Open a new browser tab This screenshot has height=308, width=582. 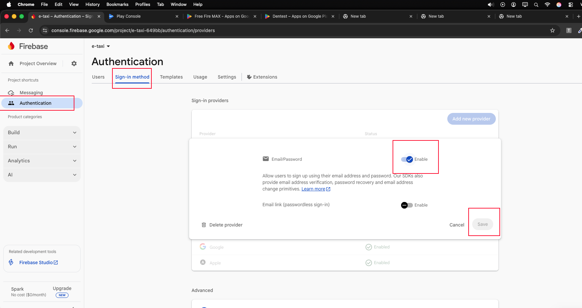click(578, 16)
